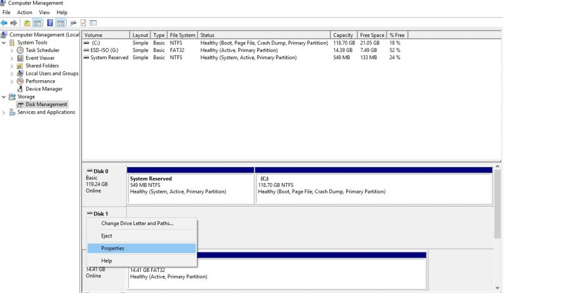584x293 pixels.
Task: Click the disk pane vertical scrollbar thumb
Action: click(x=497, y=204)
